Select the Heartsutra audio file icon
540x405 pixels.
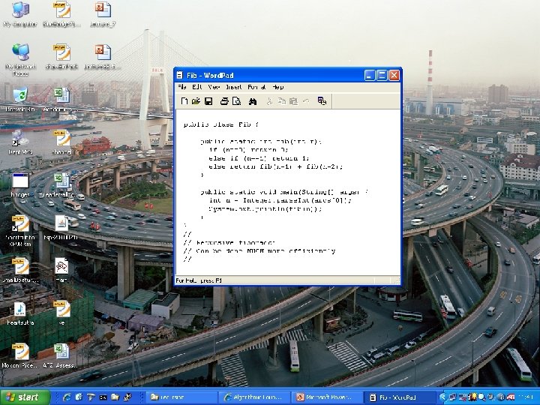coord(20,313)
